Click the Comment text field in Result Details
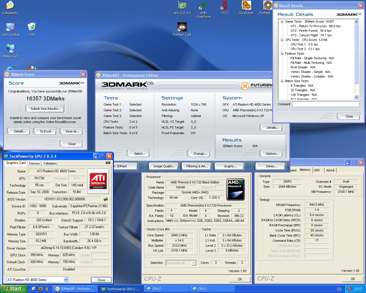366x293 pixels. [x=326, y=104]
